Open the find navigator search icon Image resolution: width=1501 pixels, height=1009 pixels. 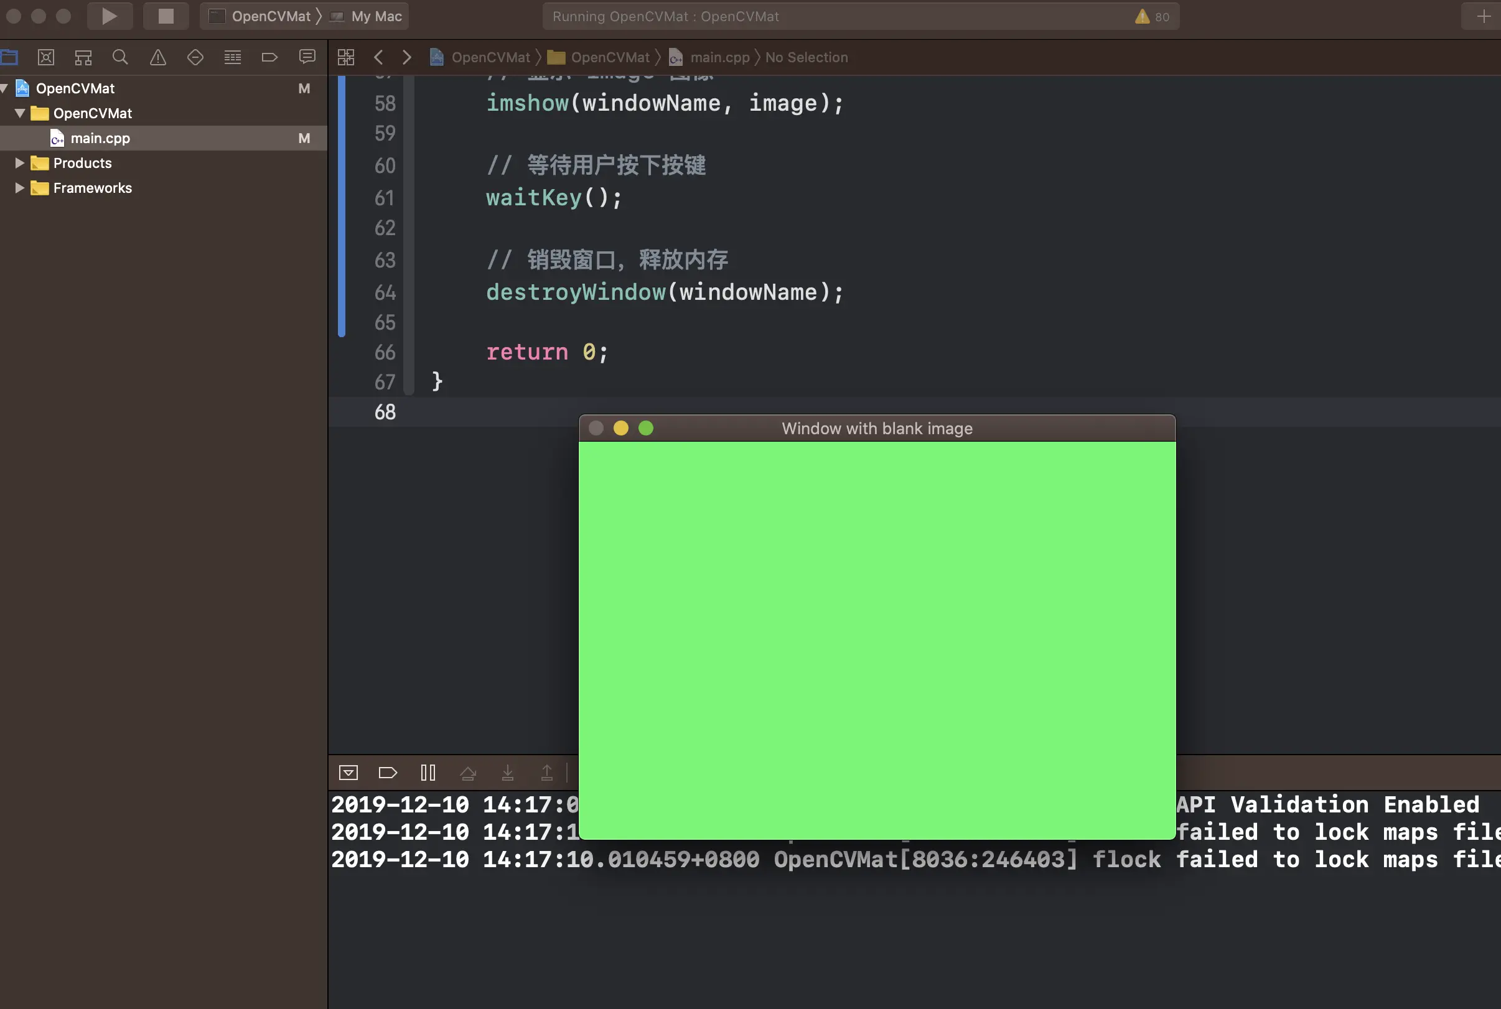(120, 57)
